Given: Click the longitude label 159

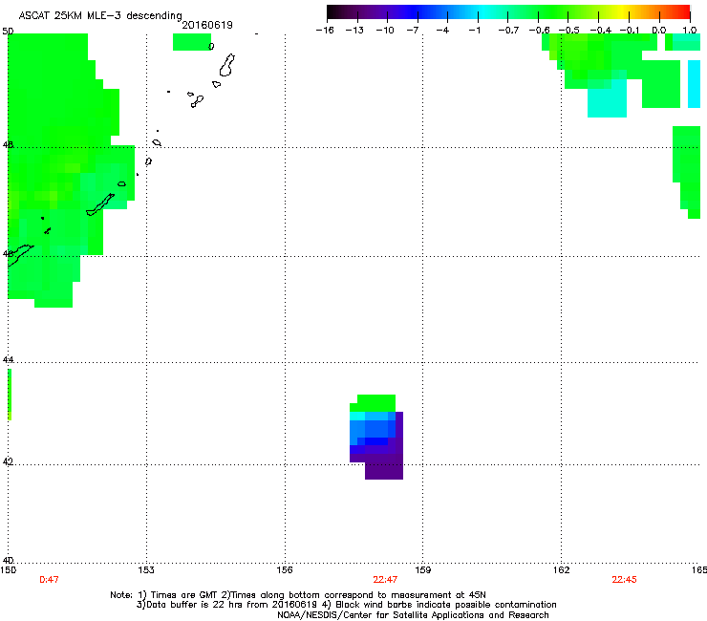Looking at the screenshot, I should (423, 570).
